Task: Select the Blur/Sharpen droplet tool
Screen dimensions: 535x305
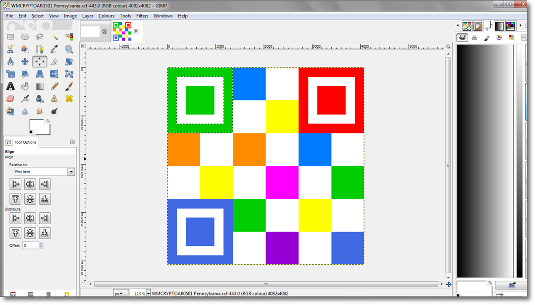Action: [25, 111]
